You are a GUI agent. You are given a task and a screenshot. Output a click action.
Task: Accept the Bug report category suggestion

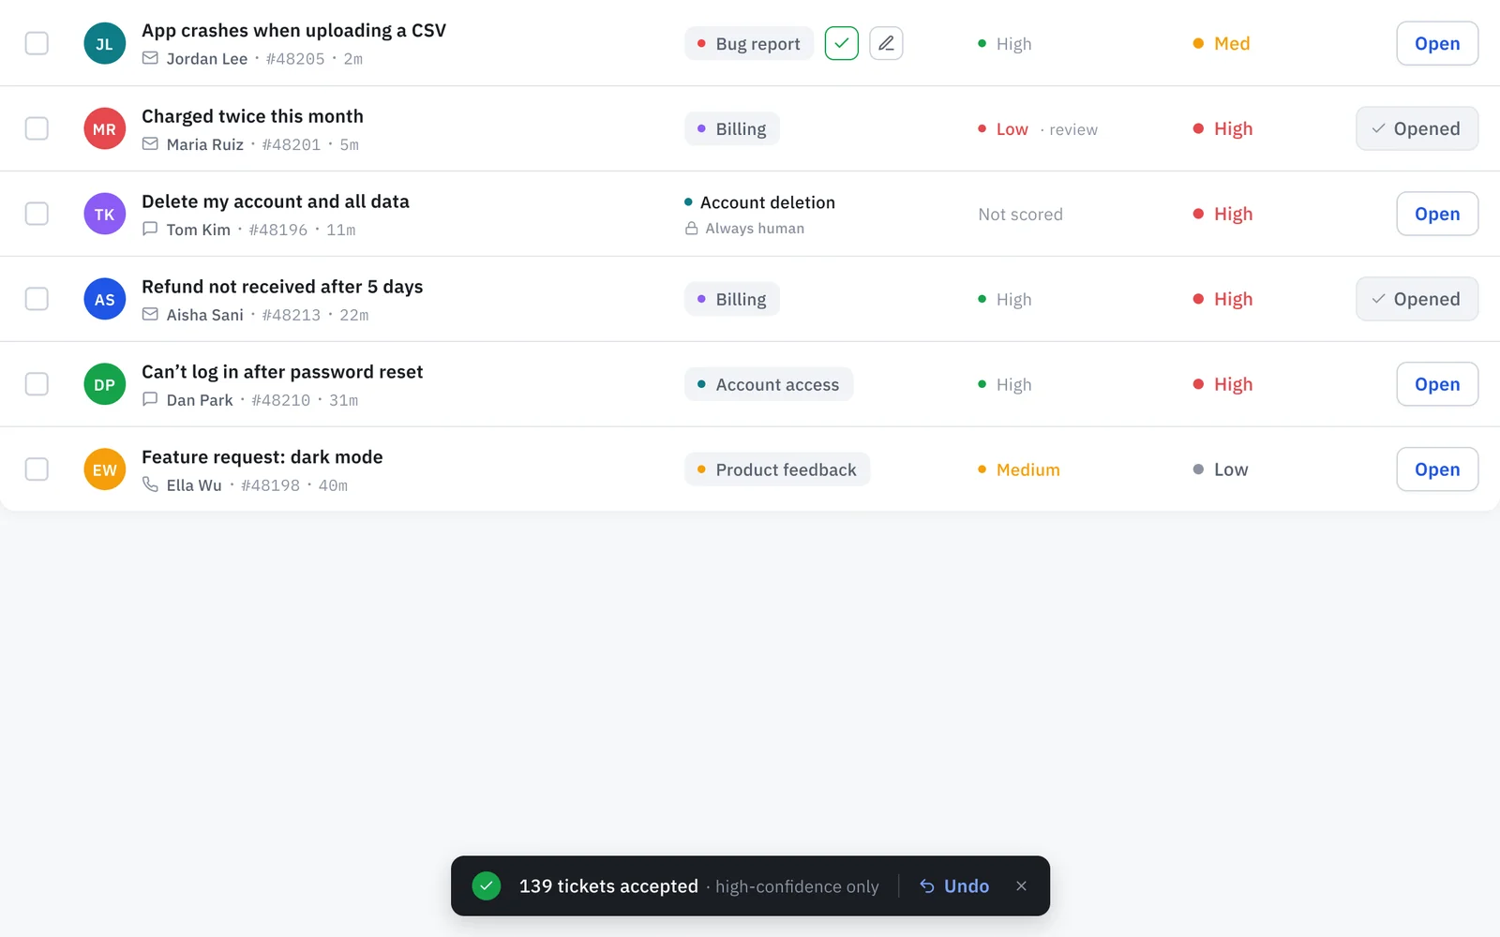(x=841, y=43)
